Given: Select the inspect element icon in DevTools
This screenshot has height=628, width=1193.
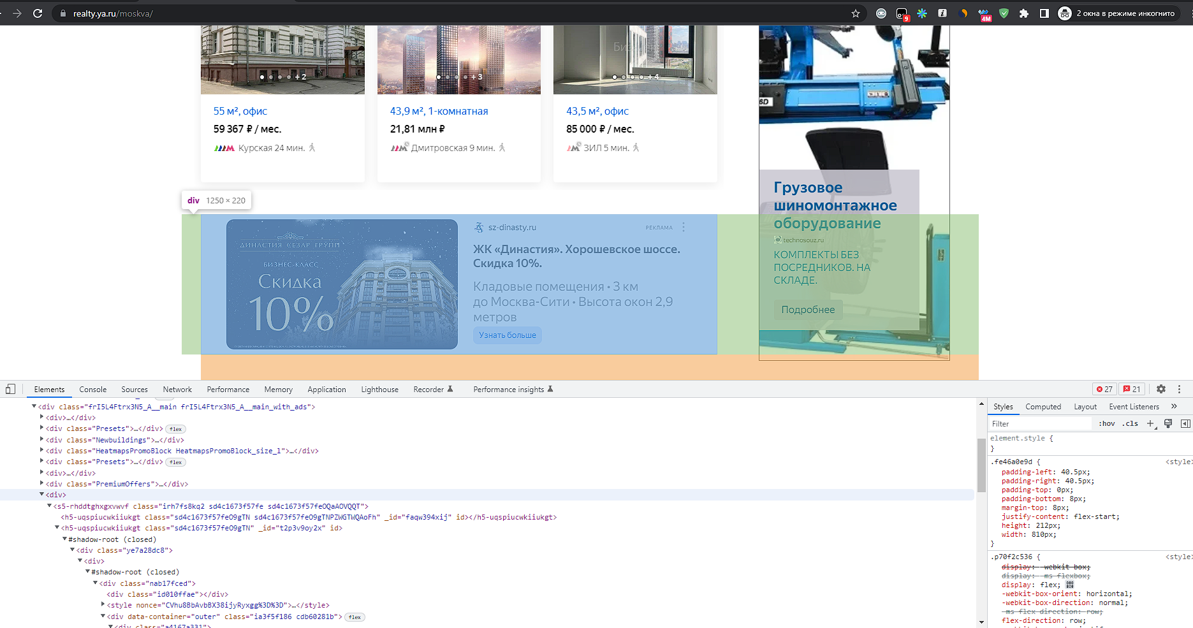Looking at the screenshot, I should click(x=10, y=388).
